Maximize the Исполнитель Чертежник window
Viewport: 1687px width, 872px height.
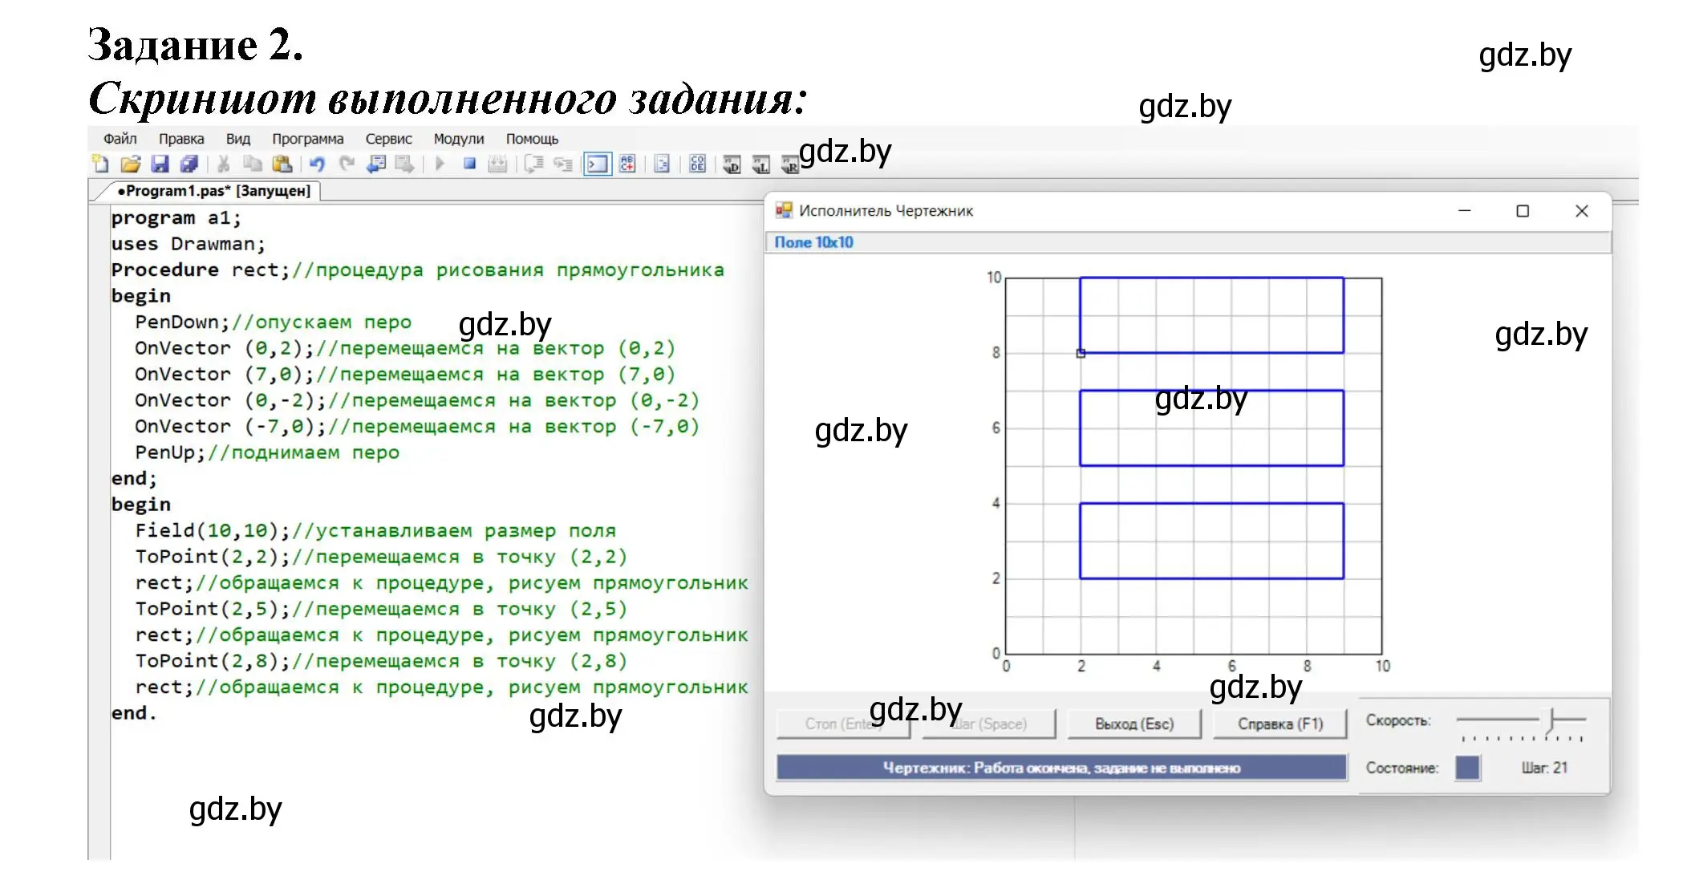1523,211
